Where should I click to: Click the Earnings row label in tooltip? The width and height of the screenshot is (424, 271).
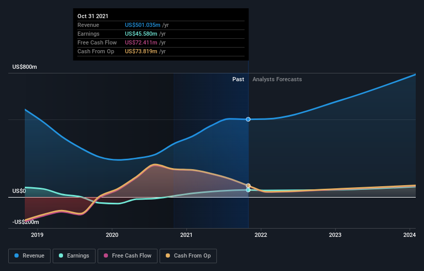click(88, 34)
